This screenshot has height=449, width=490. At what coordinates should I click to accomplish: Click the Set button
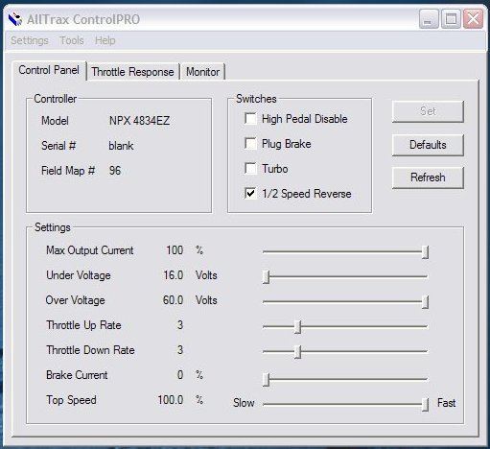[x=428, y=111]
